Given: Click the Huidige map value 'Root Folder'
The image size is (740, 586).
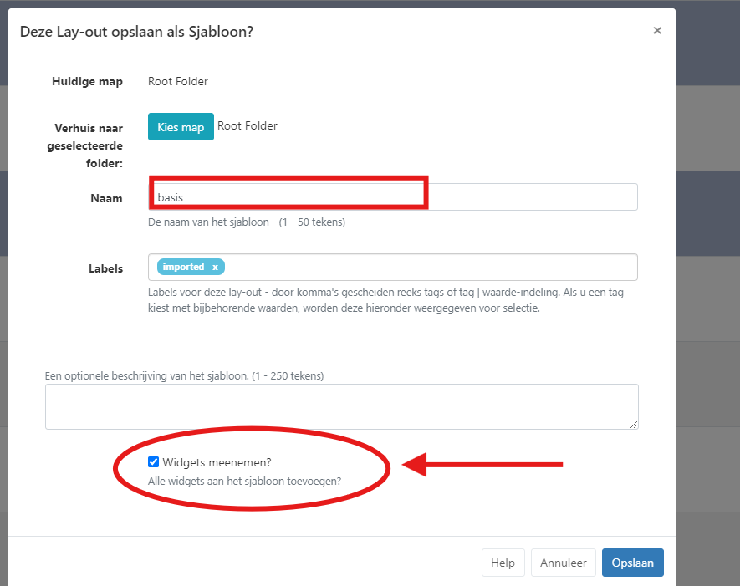Looking at the screenshot, I should (178, 82).
